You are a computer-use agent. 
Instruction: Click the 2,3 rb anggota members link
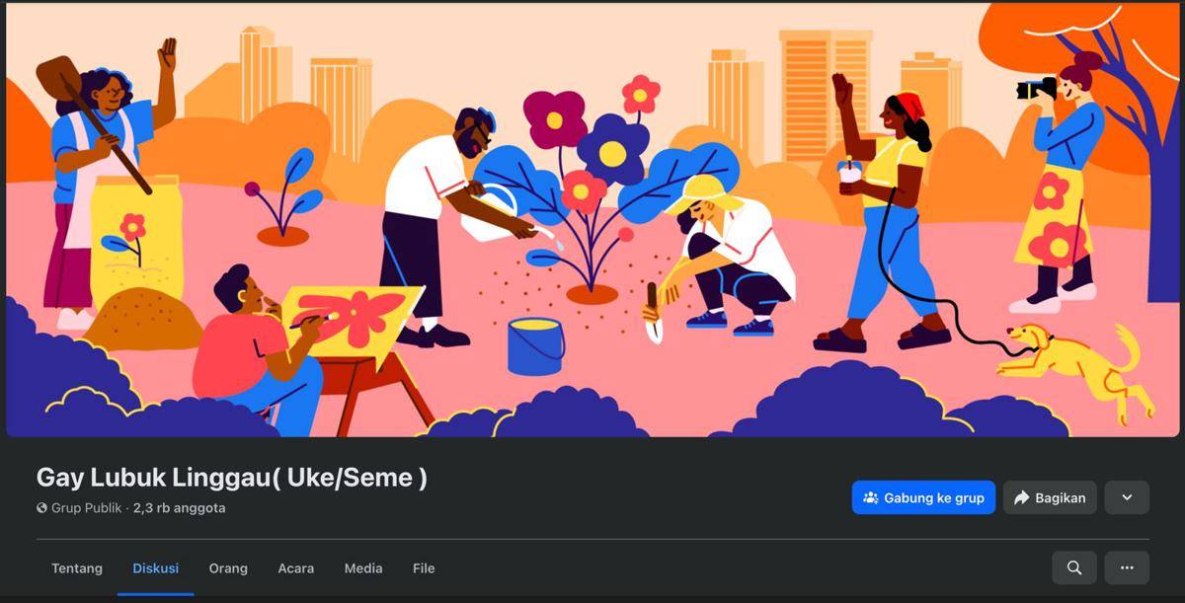(x=180, y=508)
